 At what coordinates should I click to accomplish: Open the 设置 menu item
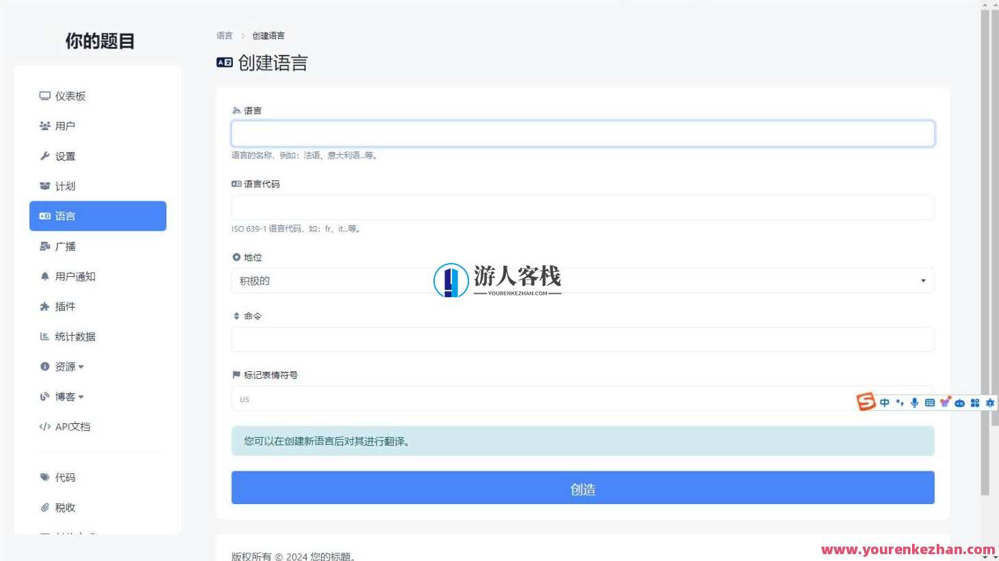click(64, 155)
